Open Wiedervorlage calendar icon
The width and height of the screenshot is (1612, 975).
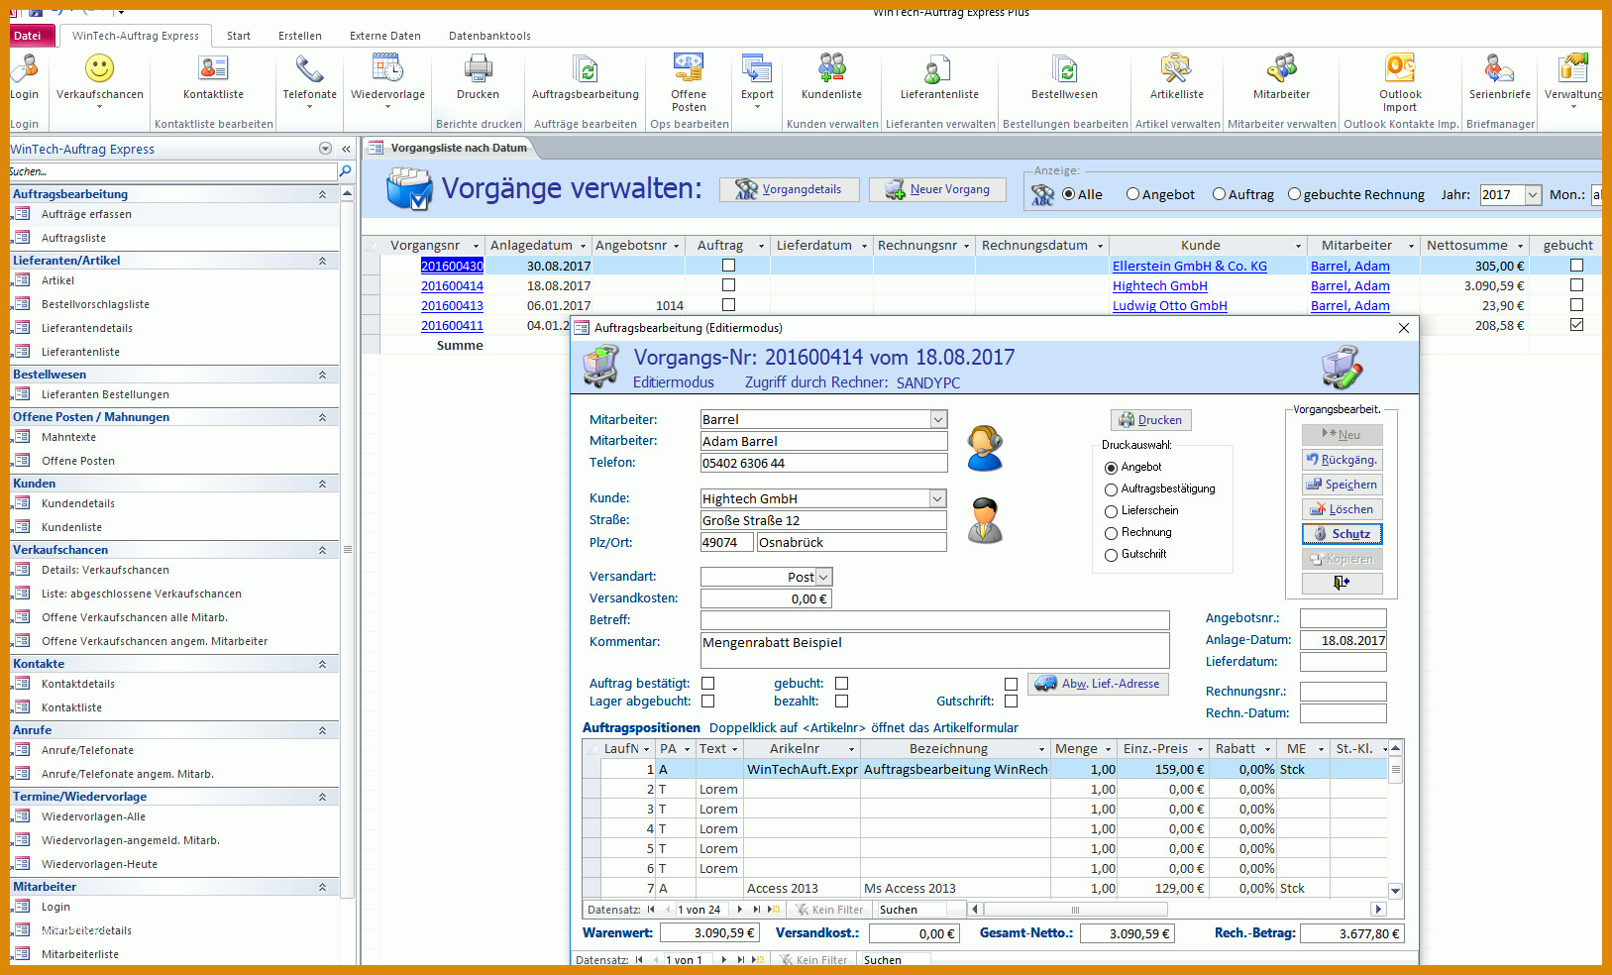point(387,68)
